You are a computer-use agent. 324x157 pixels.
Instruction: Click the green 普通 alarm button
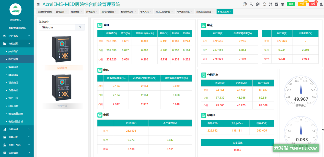pyautogui.click(x=291, y=4)
